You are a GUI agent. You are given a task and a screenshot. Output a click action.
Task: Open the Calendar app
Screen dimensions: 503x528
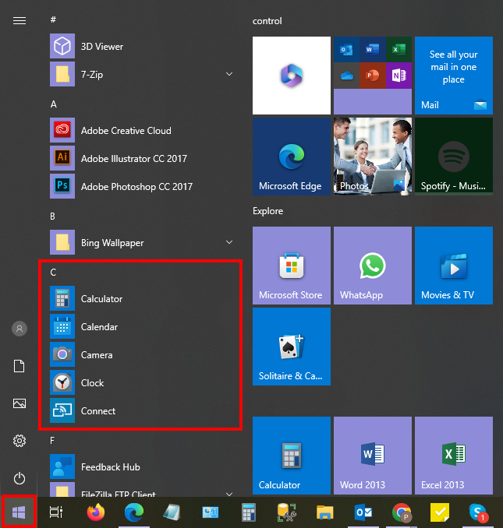(141, 326)
